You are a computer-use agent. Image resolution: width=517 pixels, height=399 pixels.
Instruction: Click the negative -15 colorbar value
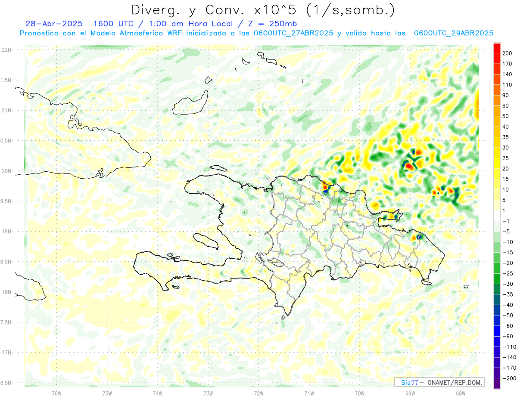pos(508,253)
